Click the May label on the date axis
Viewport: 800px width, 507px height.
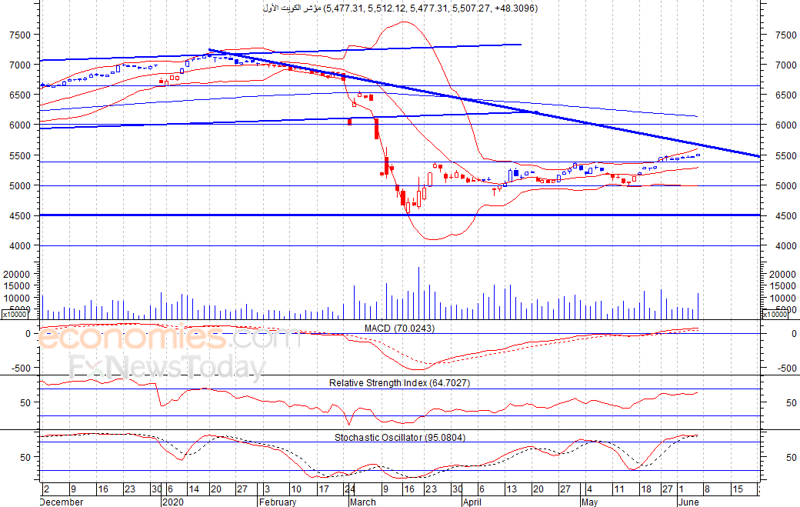pos(589,502)
